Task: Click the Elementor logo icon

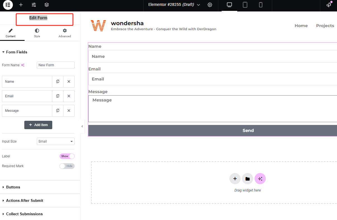Action: 8,5
